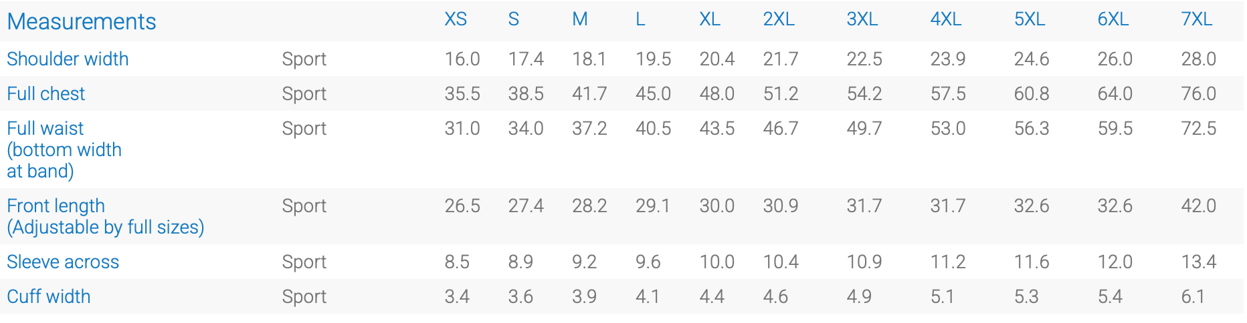Click the Sport label in Cuff width row
Image resolution: width=1247 pixels, height=323 pixels.
304,296
